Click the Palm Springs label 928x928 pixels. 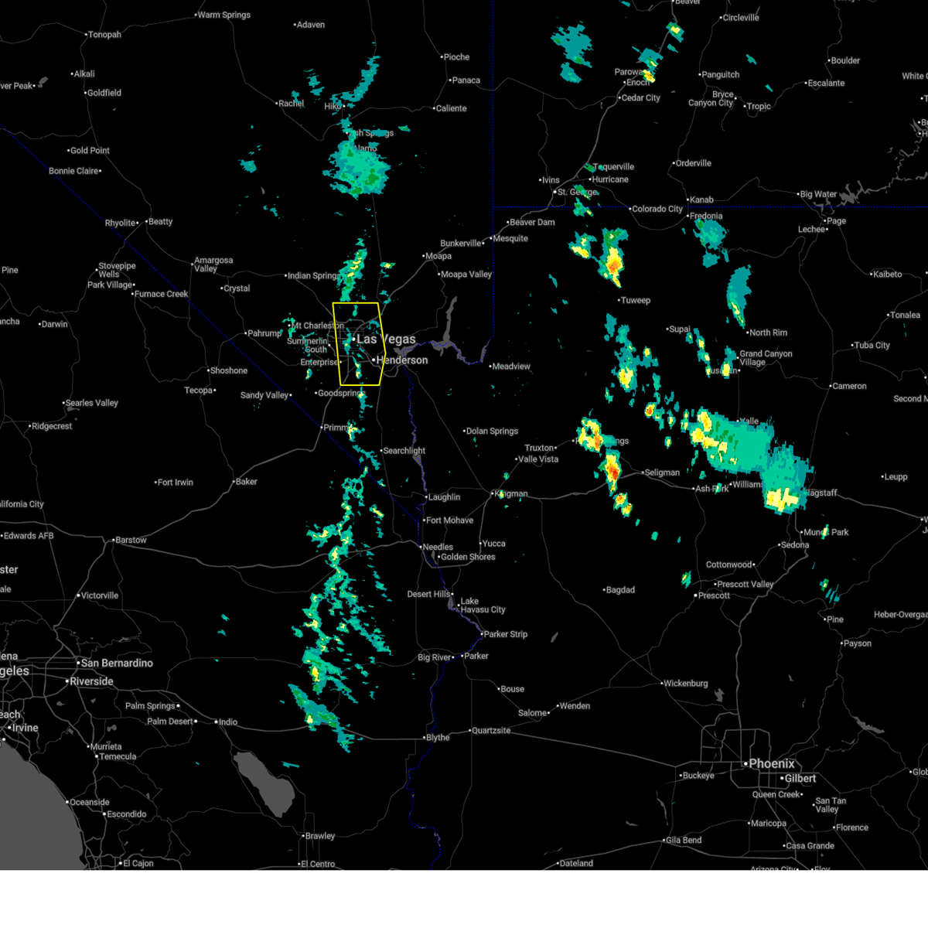150,706
